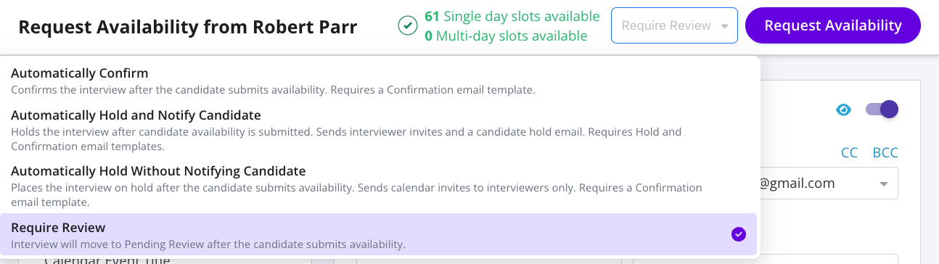Screen dimensions: 939x264
Task: Click the purple checkmark beside Require Review
Action: click(739, 234)
